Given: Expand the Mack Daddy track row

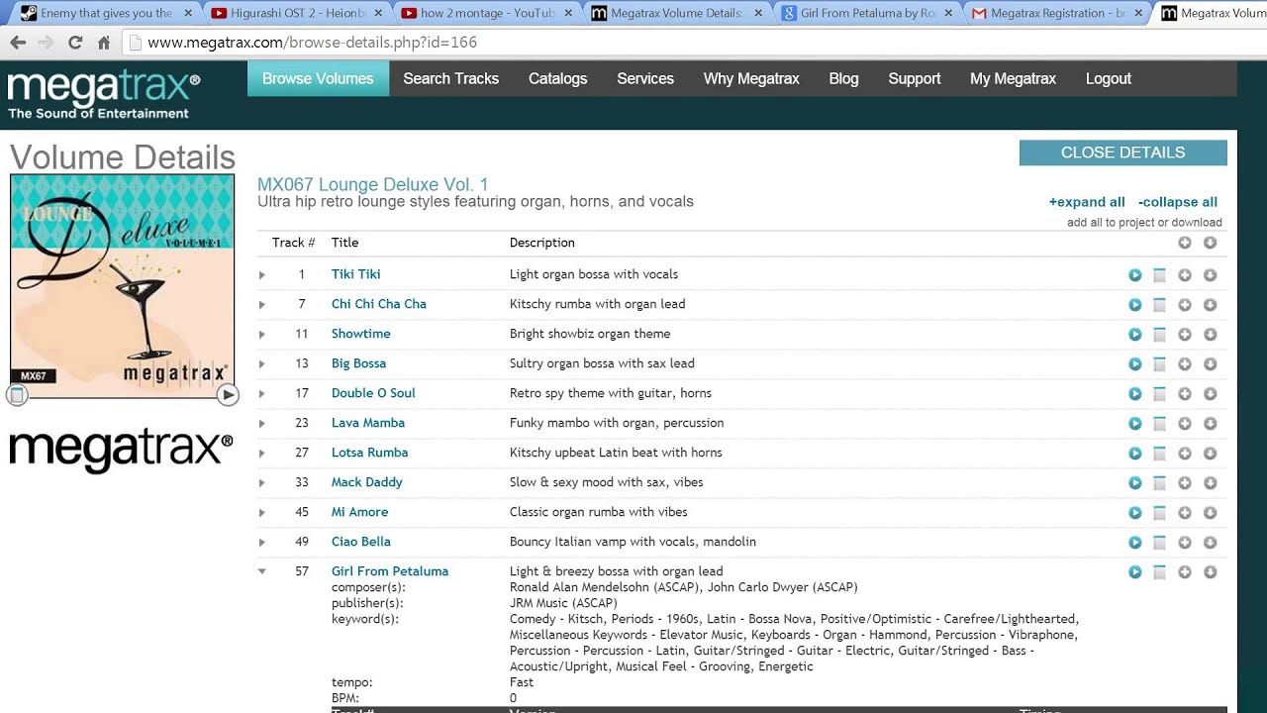Looking at the screenshot, I should pyautogui.click(x=262, y=483).
